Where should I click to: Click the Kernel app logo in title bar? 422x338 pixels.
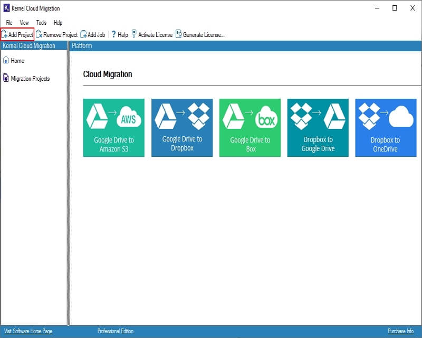click(x=6, y=8)
